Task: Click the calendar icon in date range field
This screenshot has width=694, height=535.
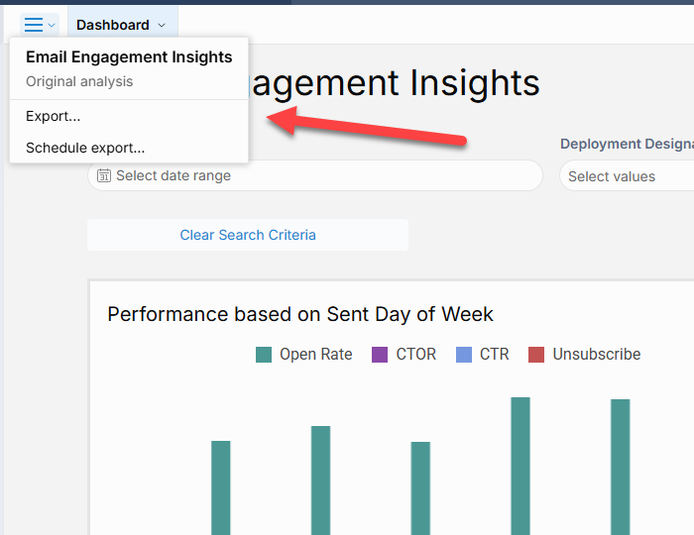Action: coord(104,175)
